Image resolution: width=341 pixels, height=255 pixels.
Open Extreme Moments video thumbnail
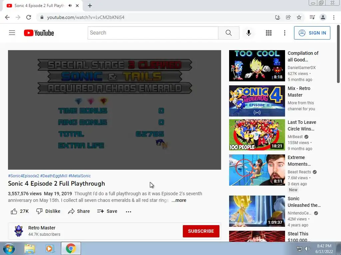(x=257, y=170)
